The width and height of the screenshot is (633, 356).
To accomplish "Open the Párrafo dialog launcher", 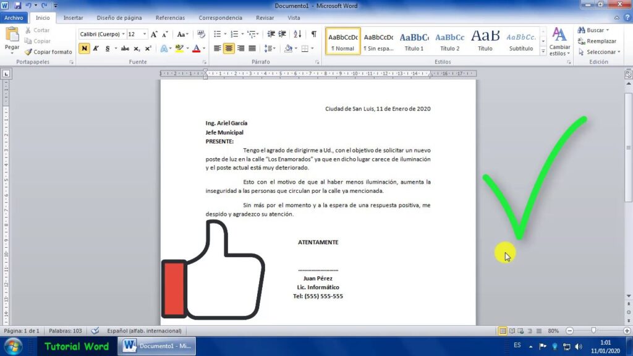I will (x=317, y=62).
